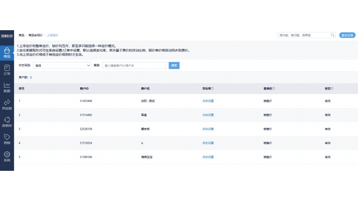Viewport: 358px width, 201px height.
Task: Go to 商品 breadcrumb
Action: [22, 35]
